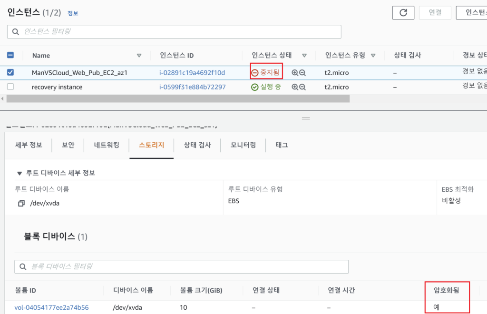Zoom in icon on ManVSCloud_Web_Pub_EC2_az1 row
This screenshot has width=487, height=314.
point(295,73)
